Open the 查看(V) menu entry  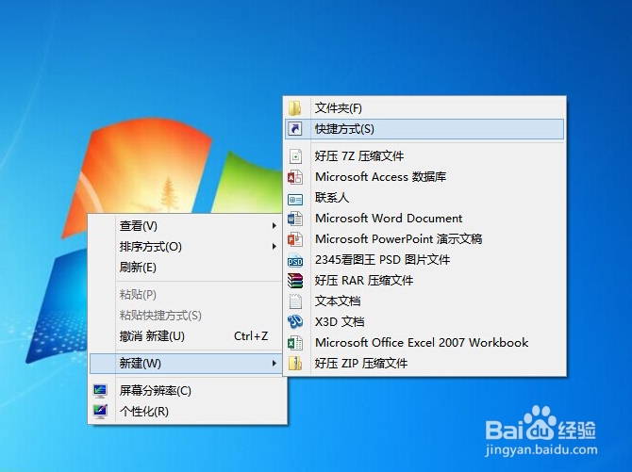point(186,226)
